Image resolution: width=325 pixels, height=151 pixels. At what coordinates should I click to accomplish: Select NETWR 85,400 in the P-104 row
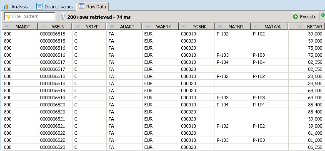coord(307,105)
